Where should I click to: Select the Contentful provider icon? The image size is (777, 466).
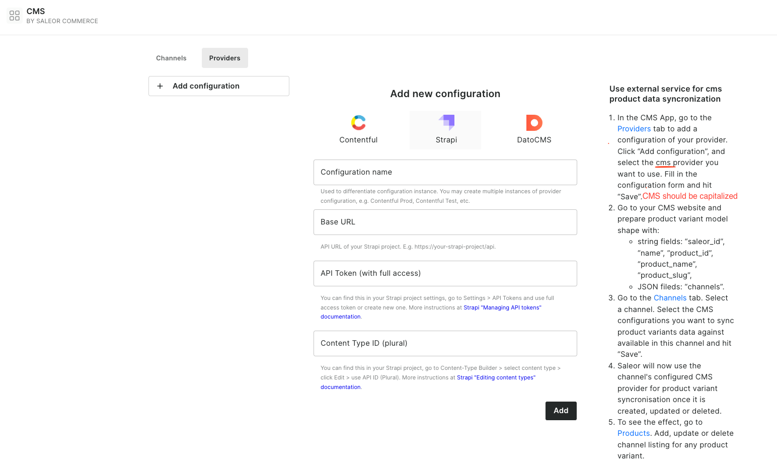click(358, 122)
